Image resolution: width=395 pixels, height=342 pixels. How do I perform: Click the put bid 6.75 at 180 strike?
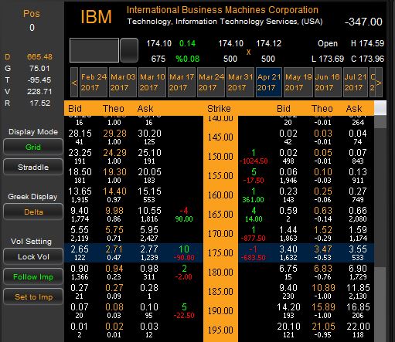[288, 269]
